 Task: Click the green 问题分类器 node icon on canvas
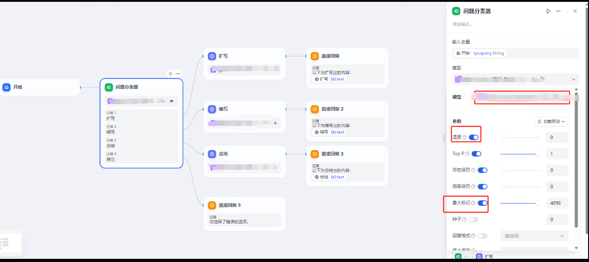[109, 87]
